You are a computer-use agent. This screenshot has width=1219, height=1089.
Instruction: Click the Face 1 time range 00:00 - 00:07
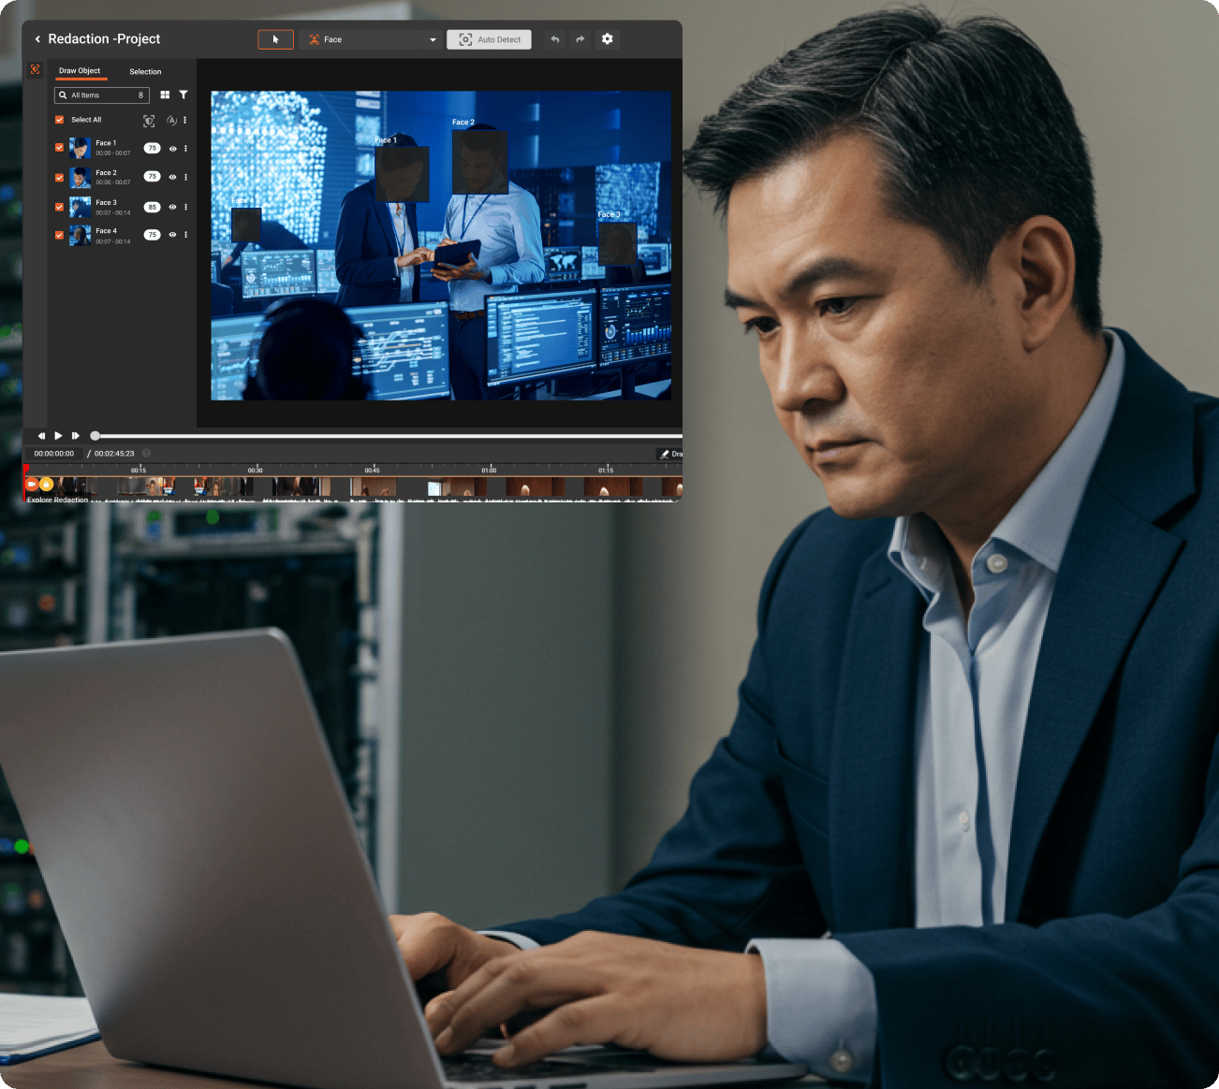pos(113,153)
